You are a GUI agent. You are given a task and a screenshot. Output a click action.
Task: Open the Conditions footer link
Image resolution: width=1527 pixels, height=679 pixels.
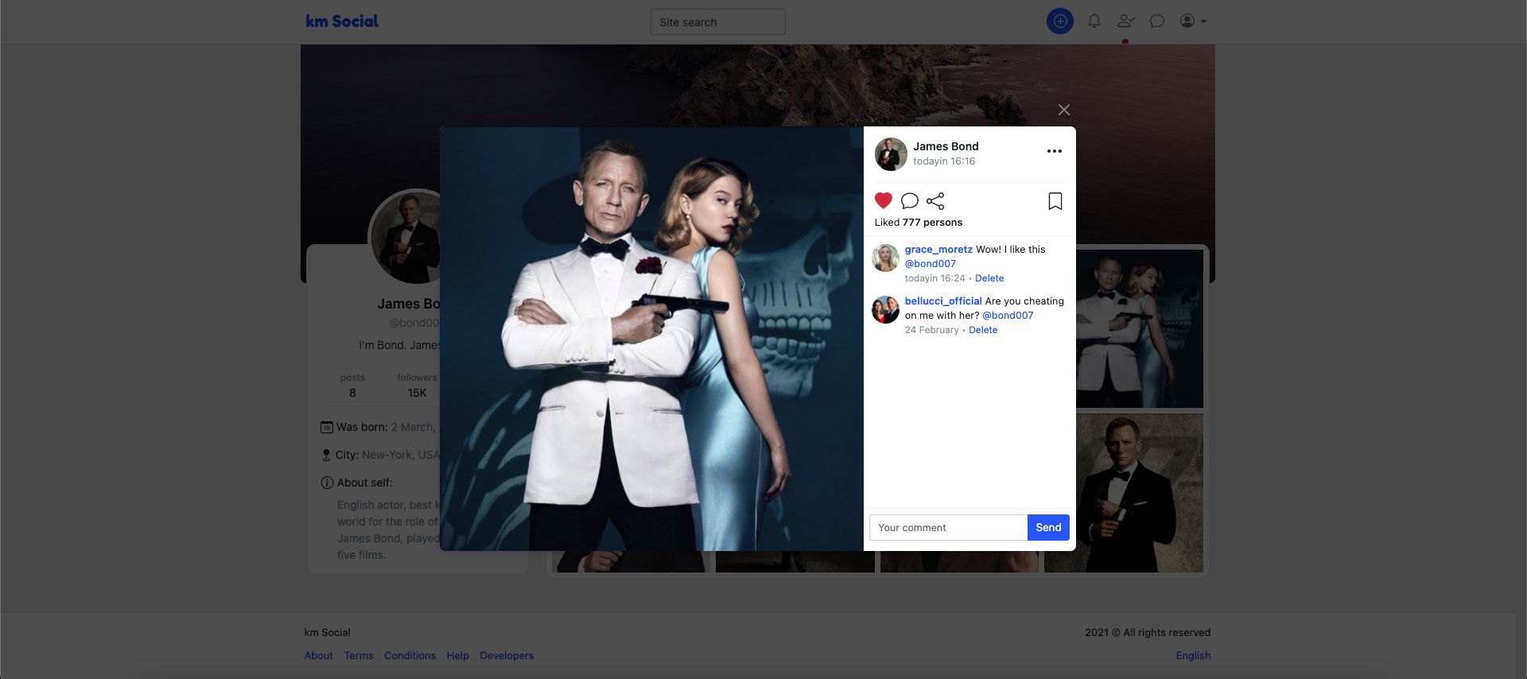pos(410,656)
